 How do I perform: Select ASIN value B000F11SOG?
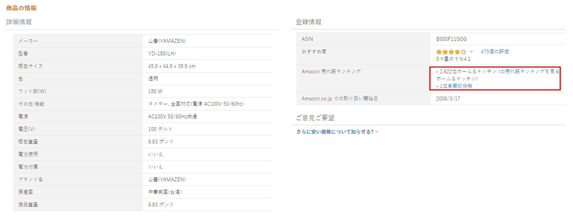click(x=451, y=39)
